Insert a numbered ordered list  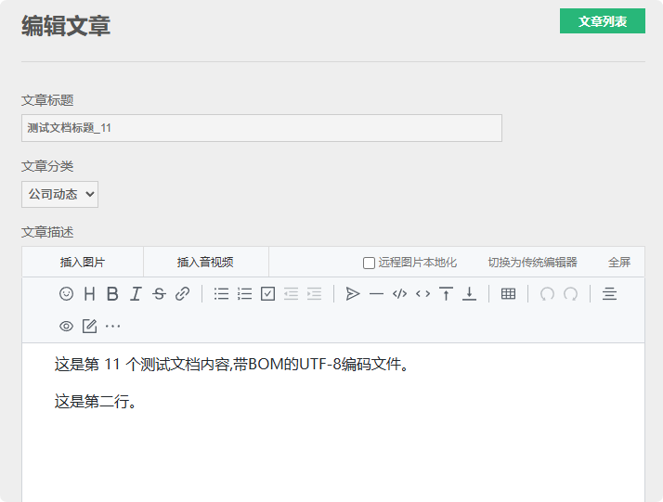pyautogui.click(x=244, y=294)
